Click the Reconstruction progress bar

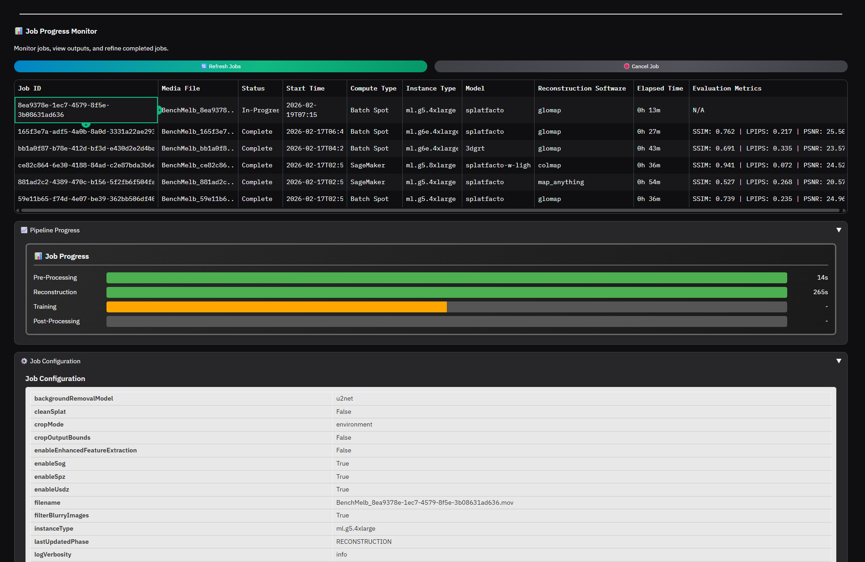pos(446,292)
